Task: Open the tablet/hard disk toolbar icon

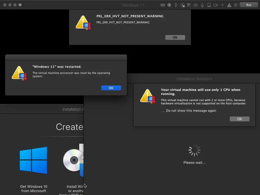Action: pos(209,5)
